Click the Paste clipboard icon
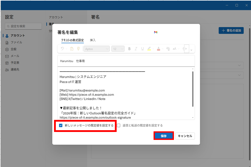 click(72, 49)
